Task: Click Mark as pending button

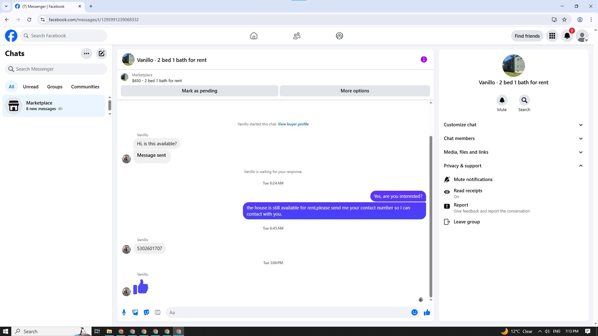Action: point(199,91)
